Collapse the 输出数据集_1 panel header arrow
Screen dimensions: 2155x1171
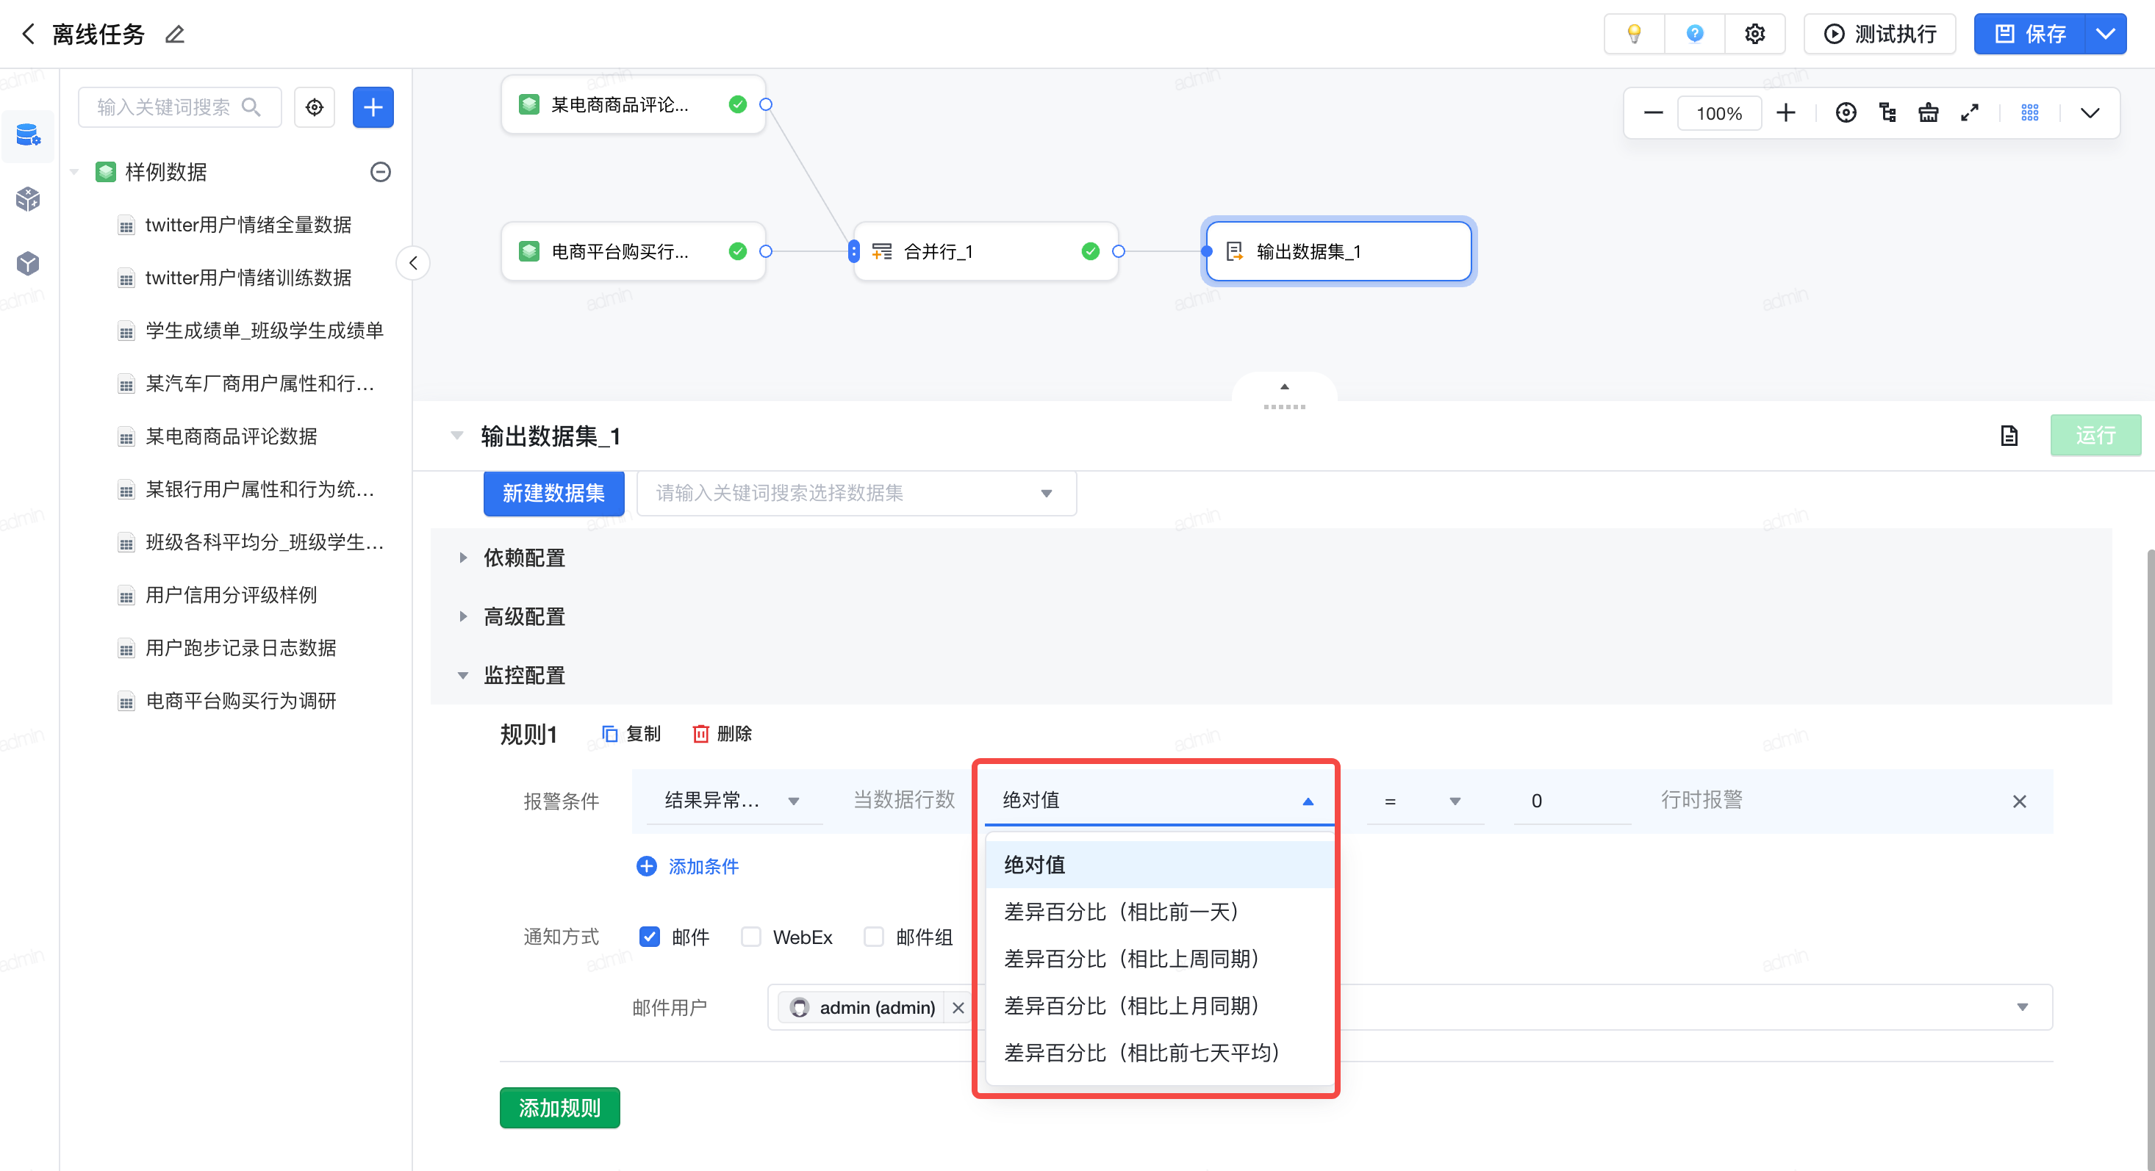456,435
